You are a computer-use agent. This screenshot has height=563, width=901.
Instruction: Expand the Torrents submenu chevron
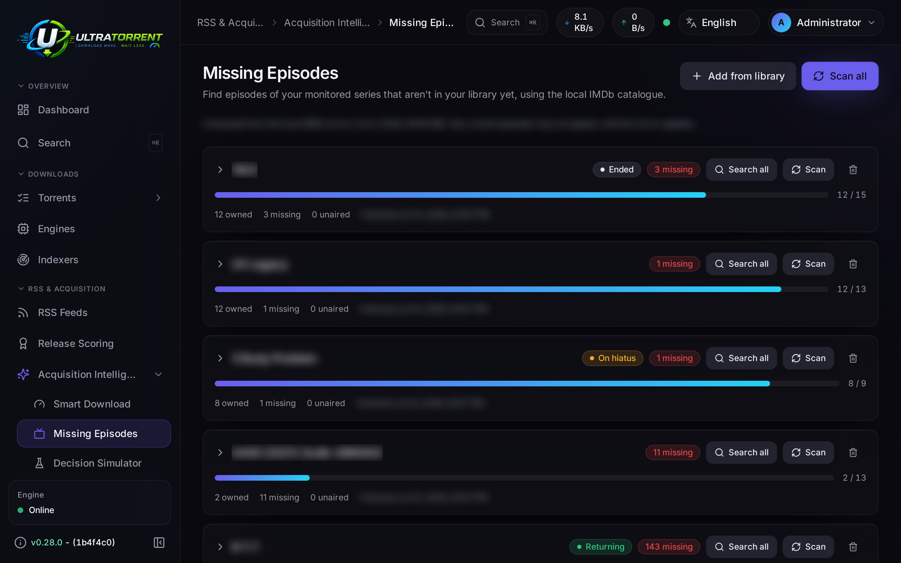coord(158,198)
